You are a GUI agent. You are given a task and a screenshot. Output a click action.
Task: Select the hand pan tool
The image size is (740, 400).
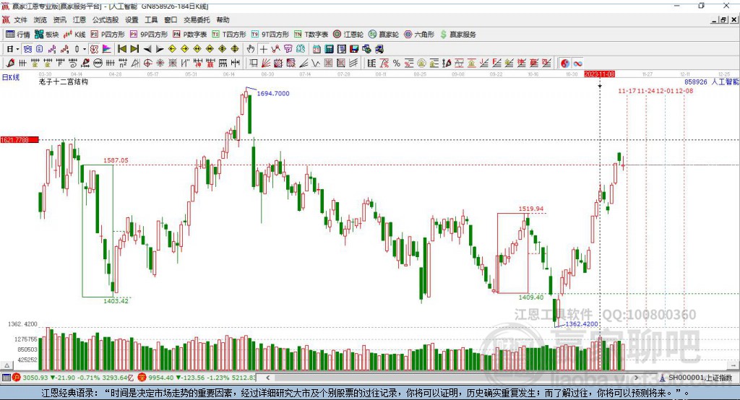pyautogui.click(x=251, y=49)
